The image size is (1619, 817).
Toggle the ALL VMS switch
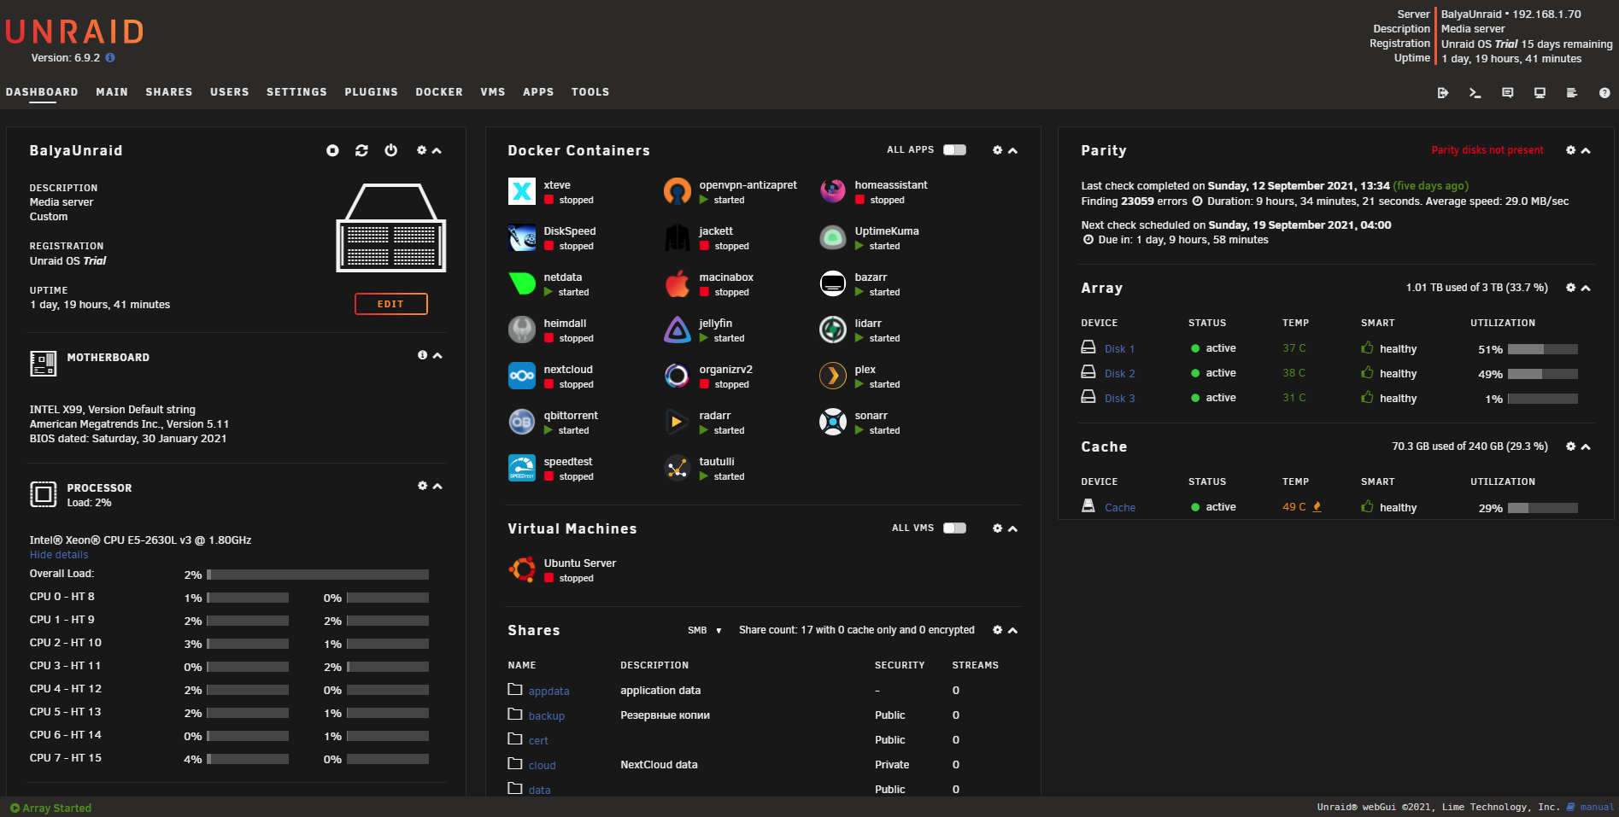click(954, 528)
